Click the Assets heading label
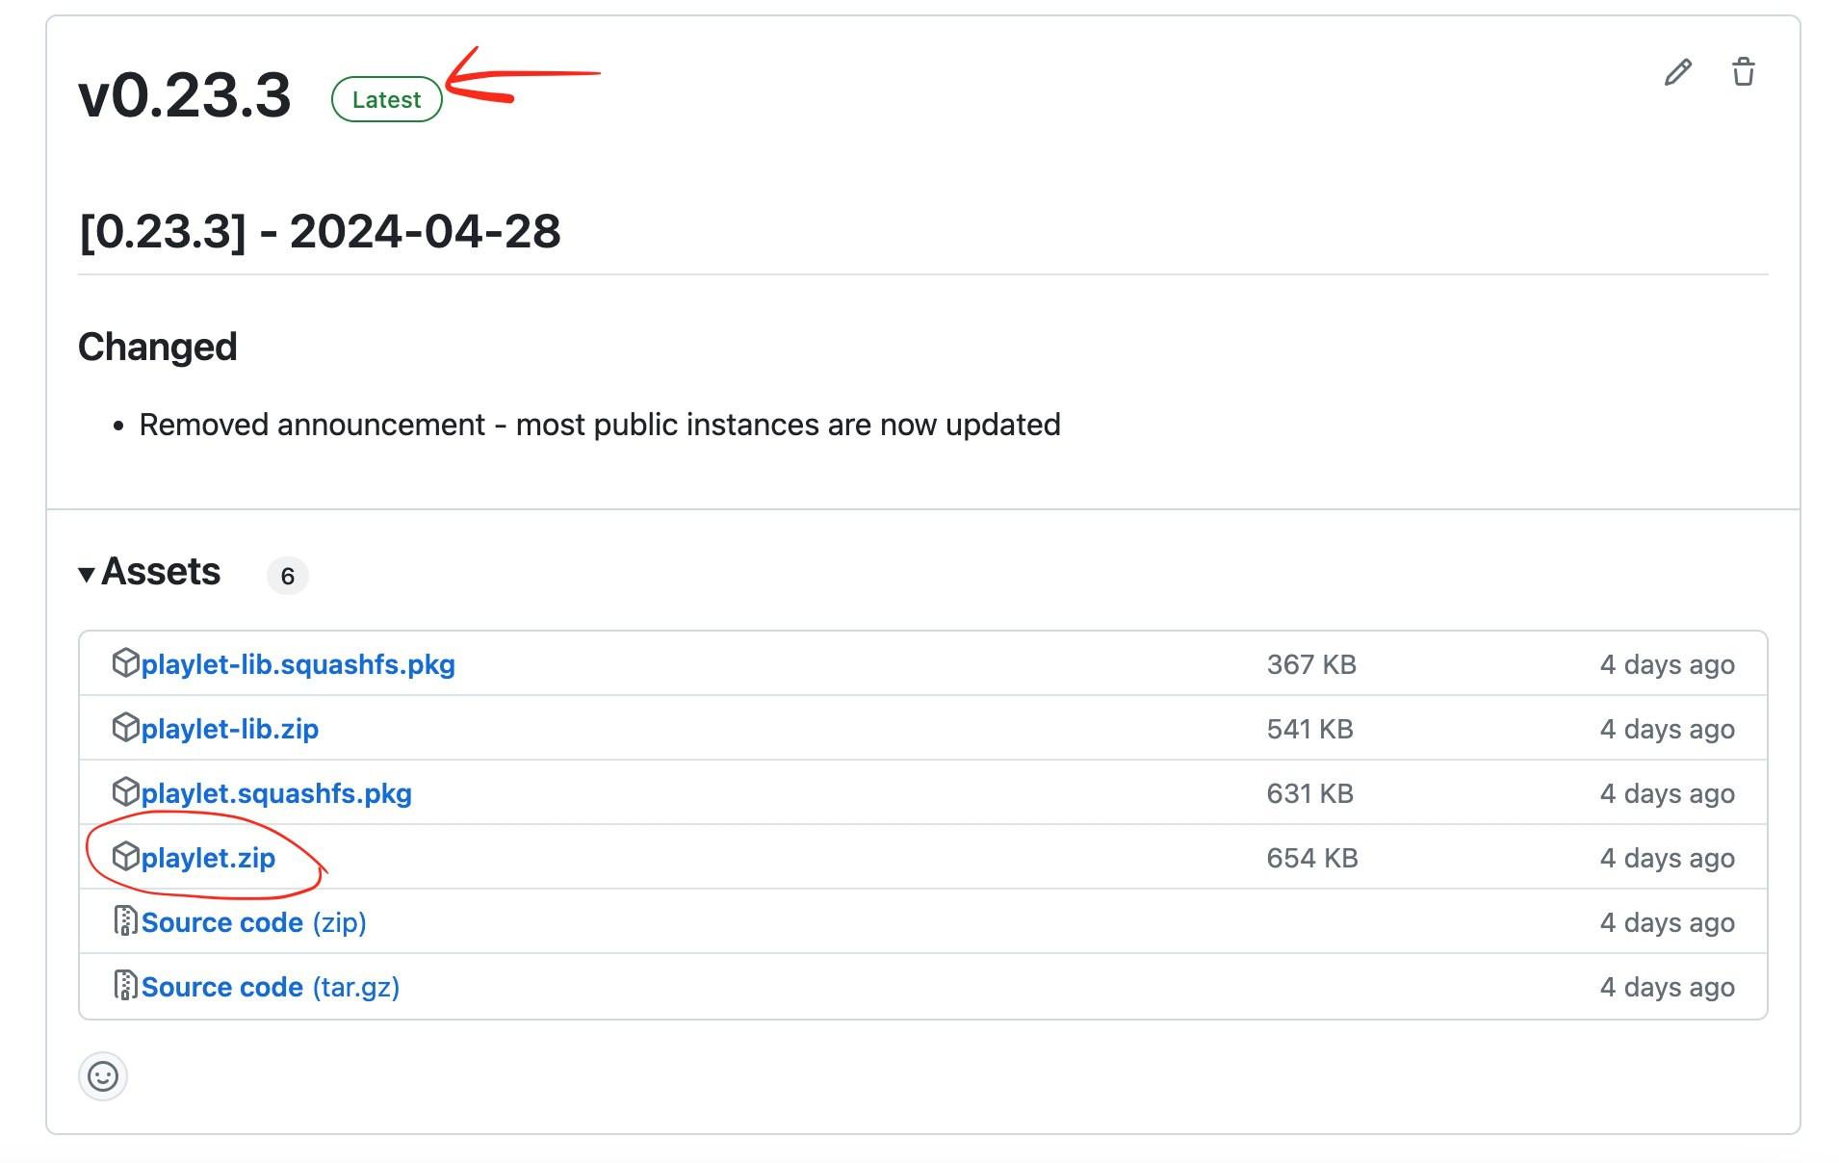Screen dimensions: 1839x1163 [161, 572]
